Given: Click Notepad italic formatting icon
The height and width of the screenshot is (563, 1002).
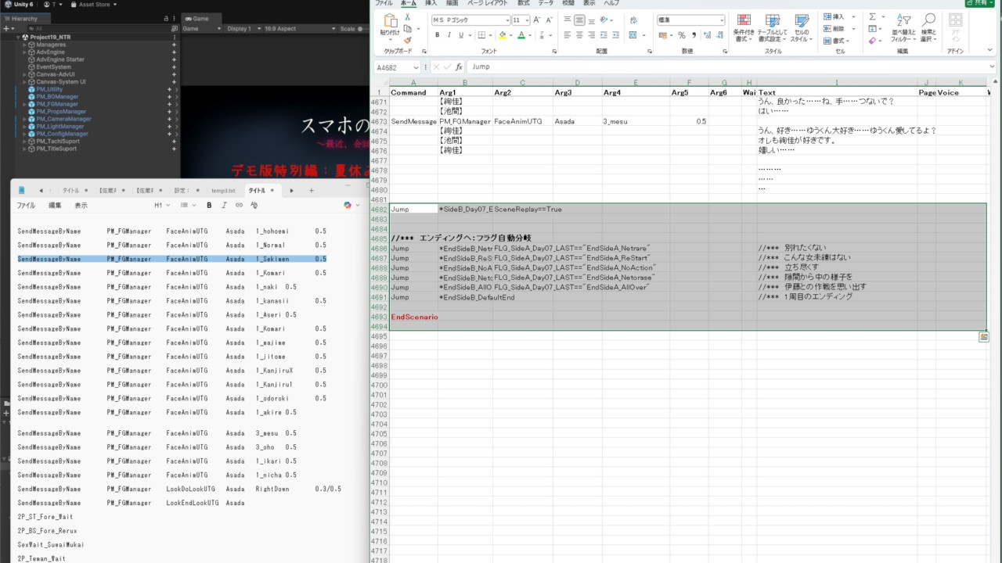Looking at the screenshot, I should pos(224,205).
